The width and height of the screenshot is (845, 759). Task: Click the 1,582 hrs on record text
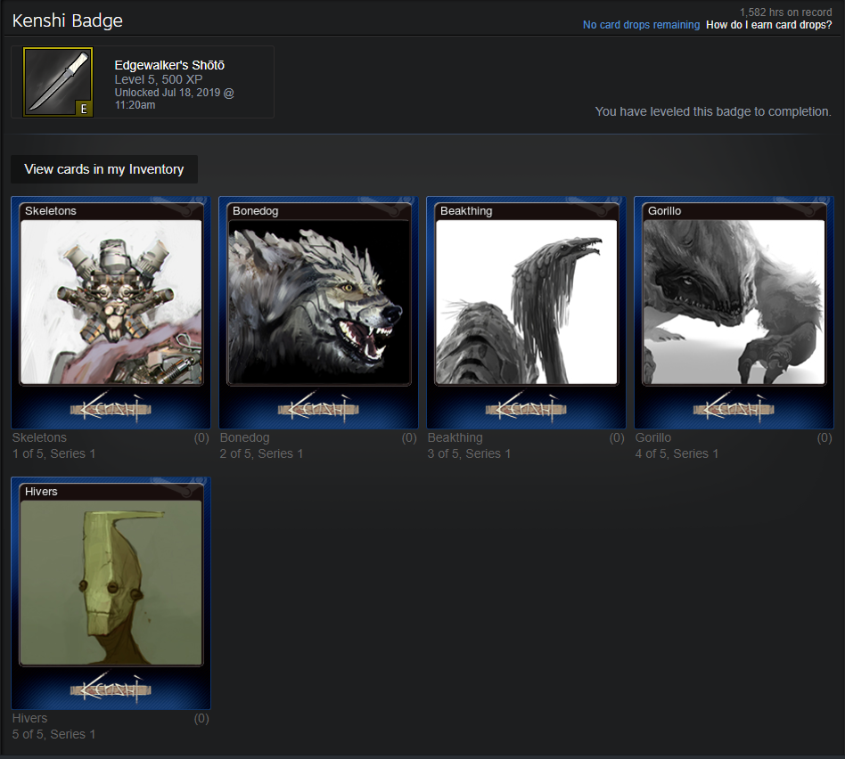pyautogui.click(x=785, y=12)
